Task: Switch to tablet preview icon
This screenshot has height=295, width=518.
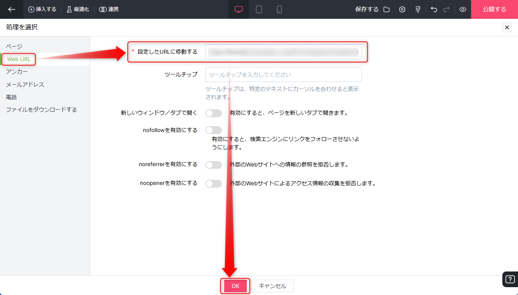Action: pos(259,9)
